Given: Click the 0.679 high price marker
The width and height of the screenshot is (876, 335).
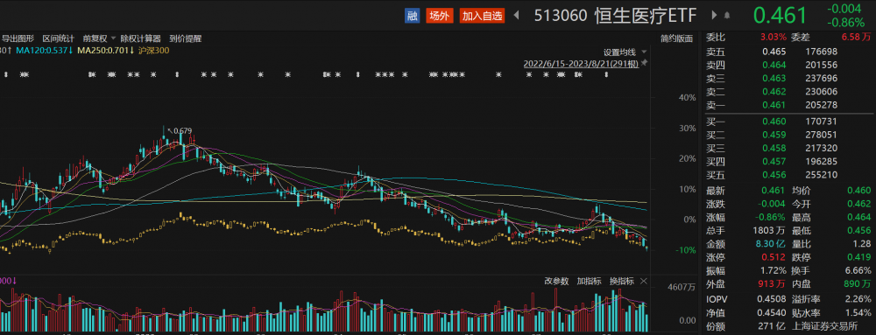Looking at the screenshot, I should pyautogui.click(x=183, y=131).
